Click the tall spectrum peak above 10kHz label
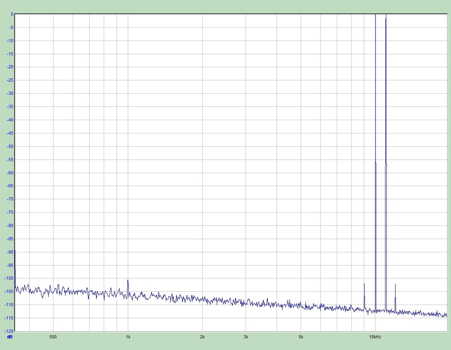 (376, 162)
